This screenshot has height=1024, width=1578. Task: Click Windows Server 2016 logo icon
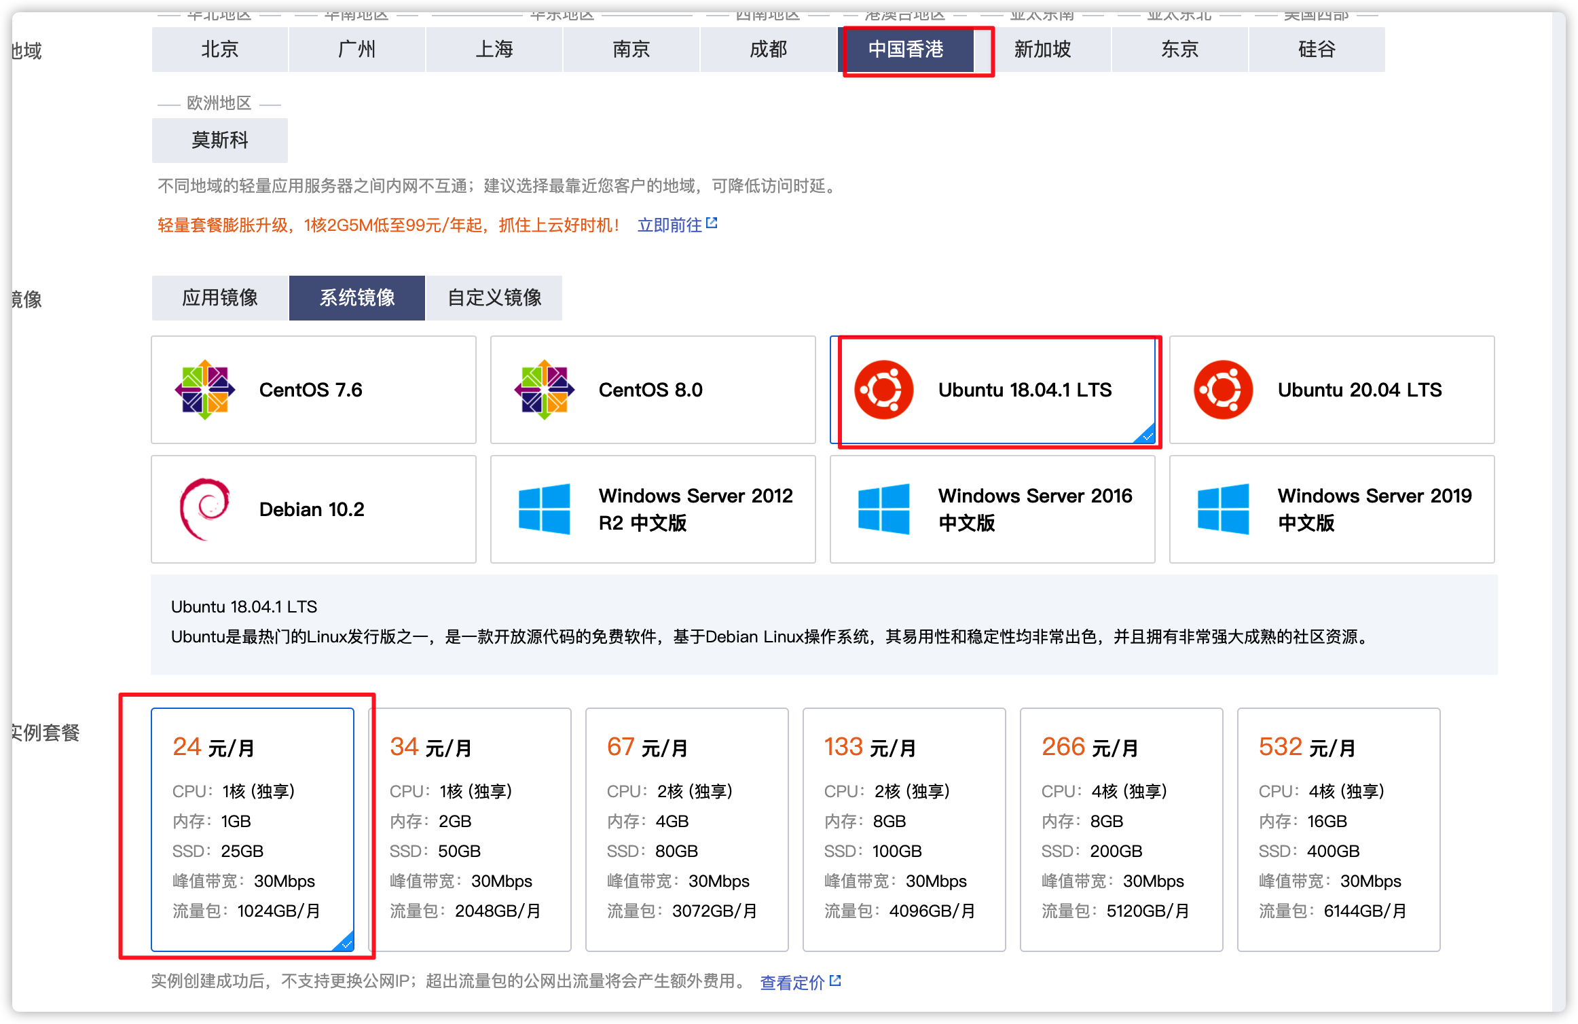click(883, 509)
